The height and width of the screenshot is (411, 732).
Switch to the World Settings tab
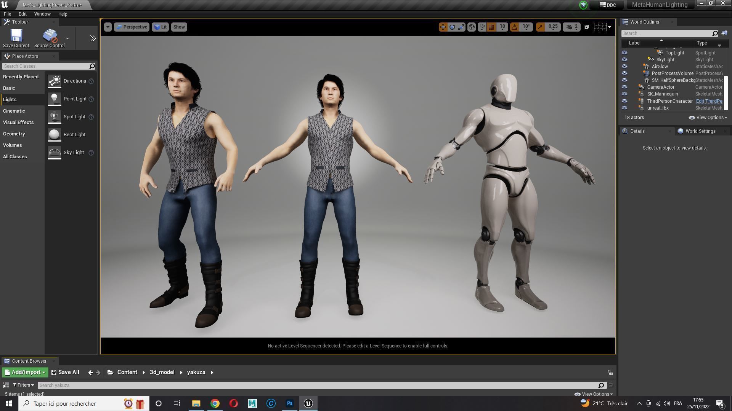[x=700, y=131]
